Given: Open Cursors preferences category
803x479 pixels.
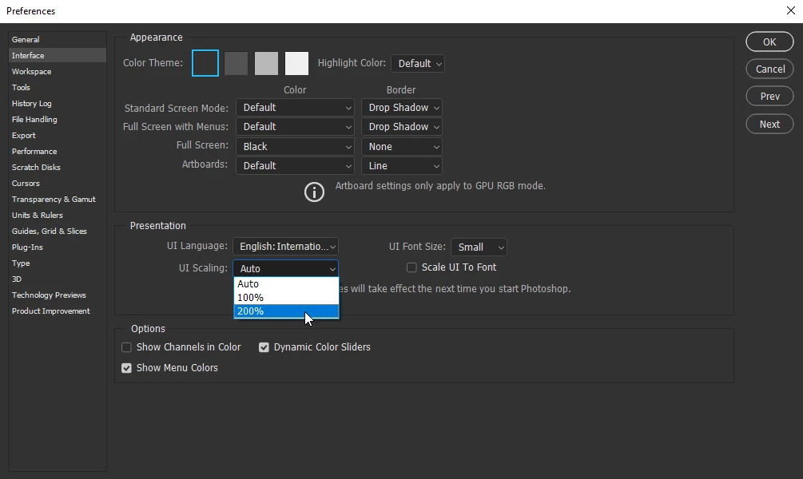Looking at the screenshot, I should click(x=58, y=183).
